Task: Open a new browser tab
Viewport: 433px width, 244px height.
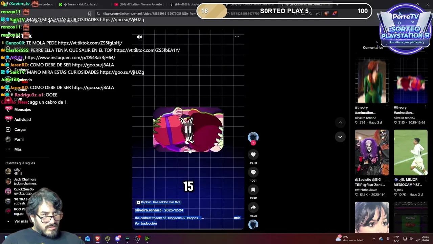Action: pyautogui.click(x=337, y=4)
